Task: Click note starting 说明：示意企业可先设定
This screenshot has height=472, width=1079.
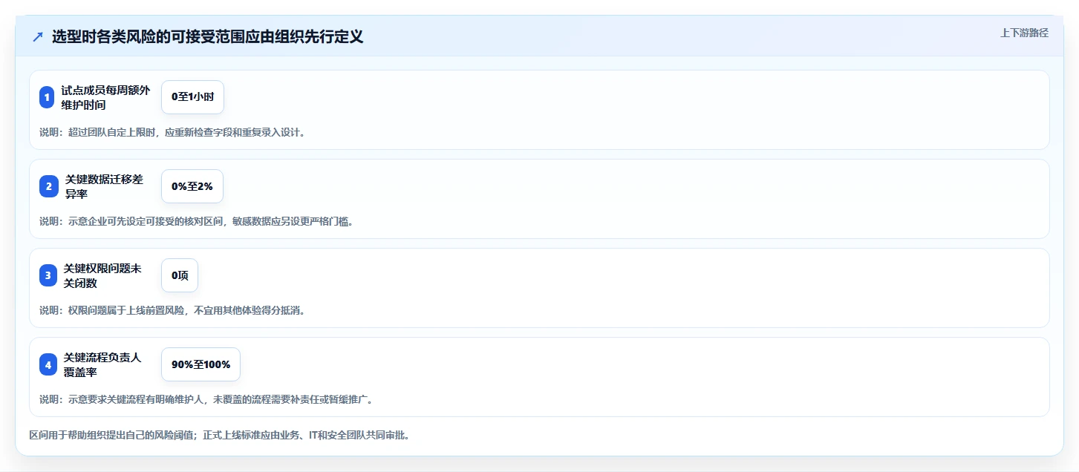Action: point(196,221)
